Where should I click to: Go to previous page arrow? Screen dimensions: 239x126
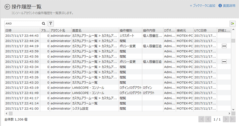pyautogui.click(x=208, y=119)
